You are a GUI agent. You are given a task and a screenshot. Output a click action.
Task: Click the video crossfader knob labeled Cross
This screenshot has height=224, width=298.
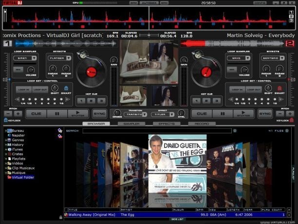click(x=117, y=113)
